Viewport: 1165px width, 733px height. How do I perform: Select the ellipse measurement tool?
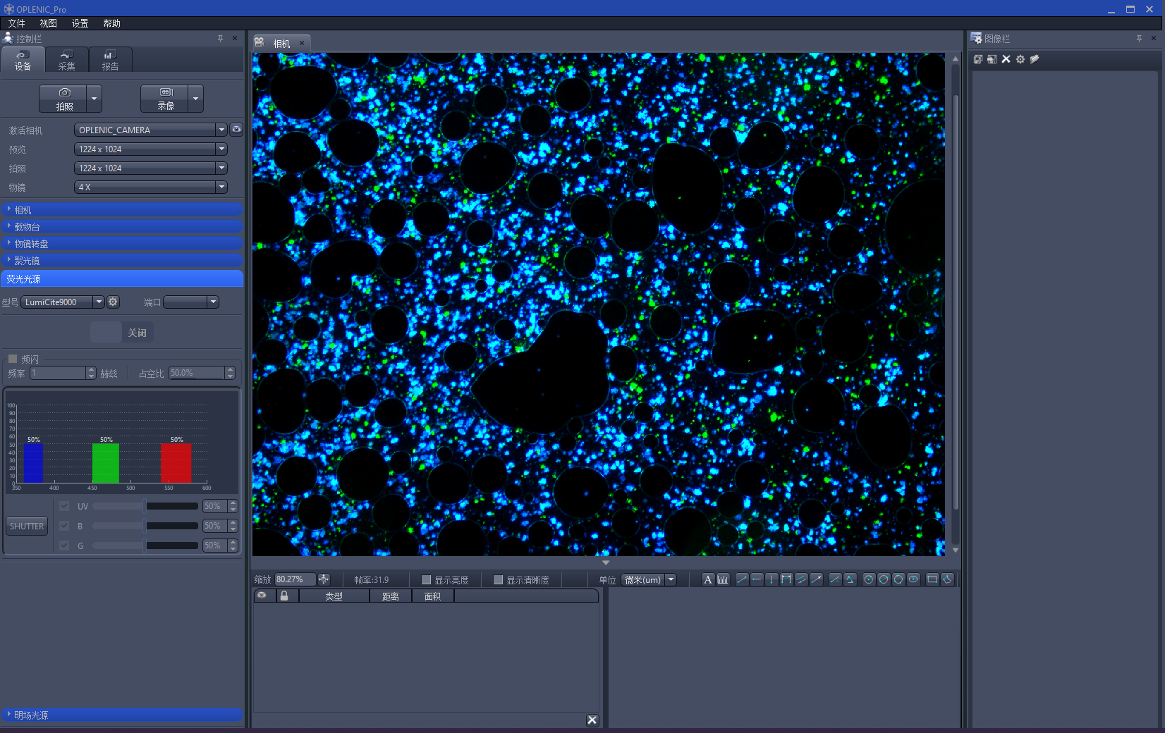pos(913,579)
